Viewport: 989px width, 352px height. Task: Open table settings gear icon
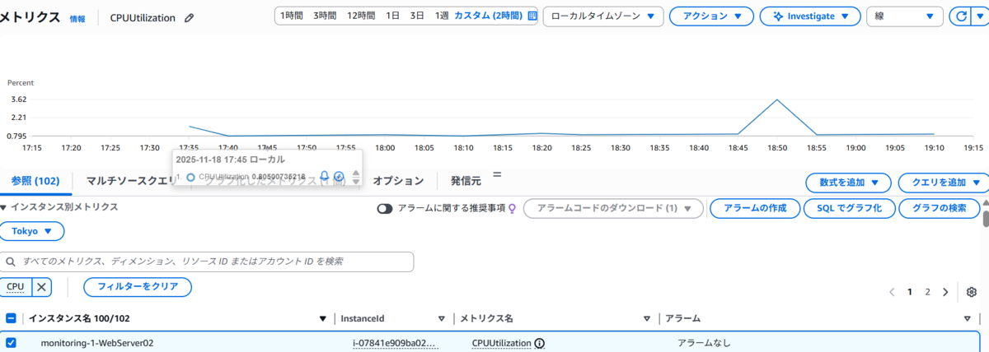click(x=972, y=292)
